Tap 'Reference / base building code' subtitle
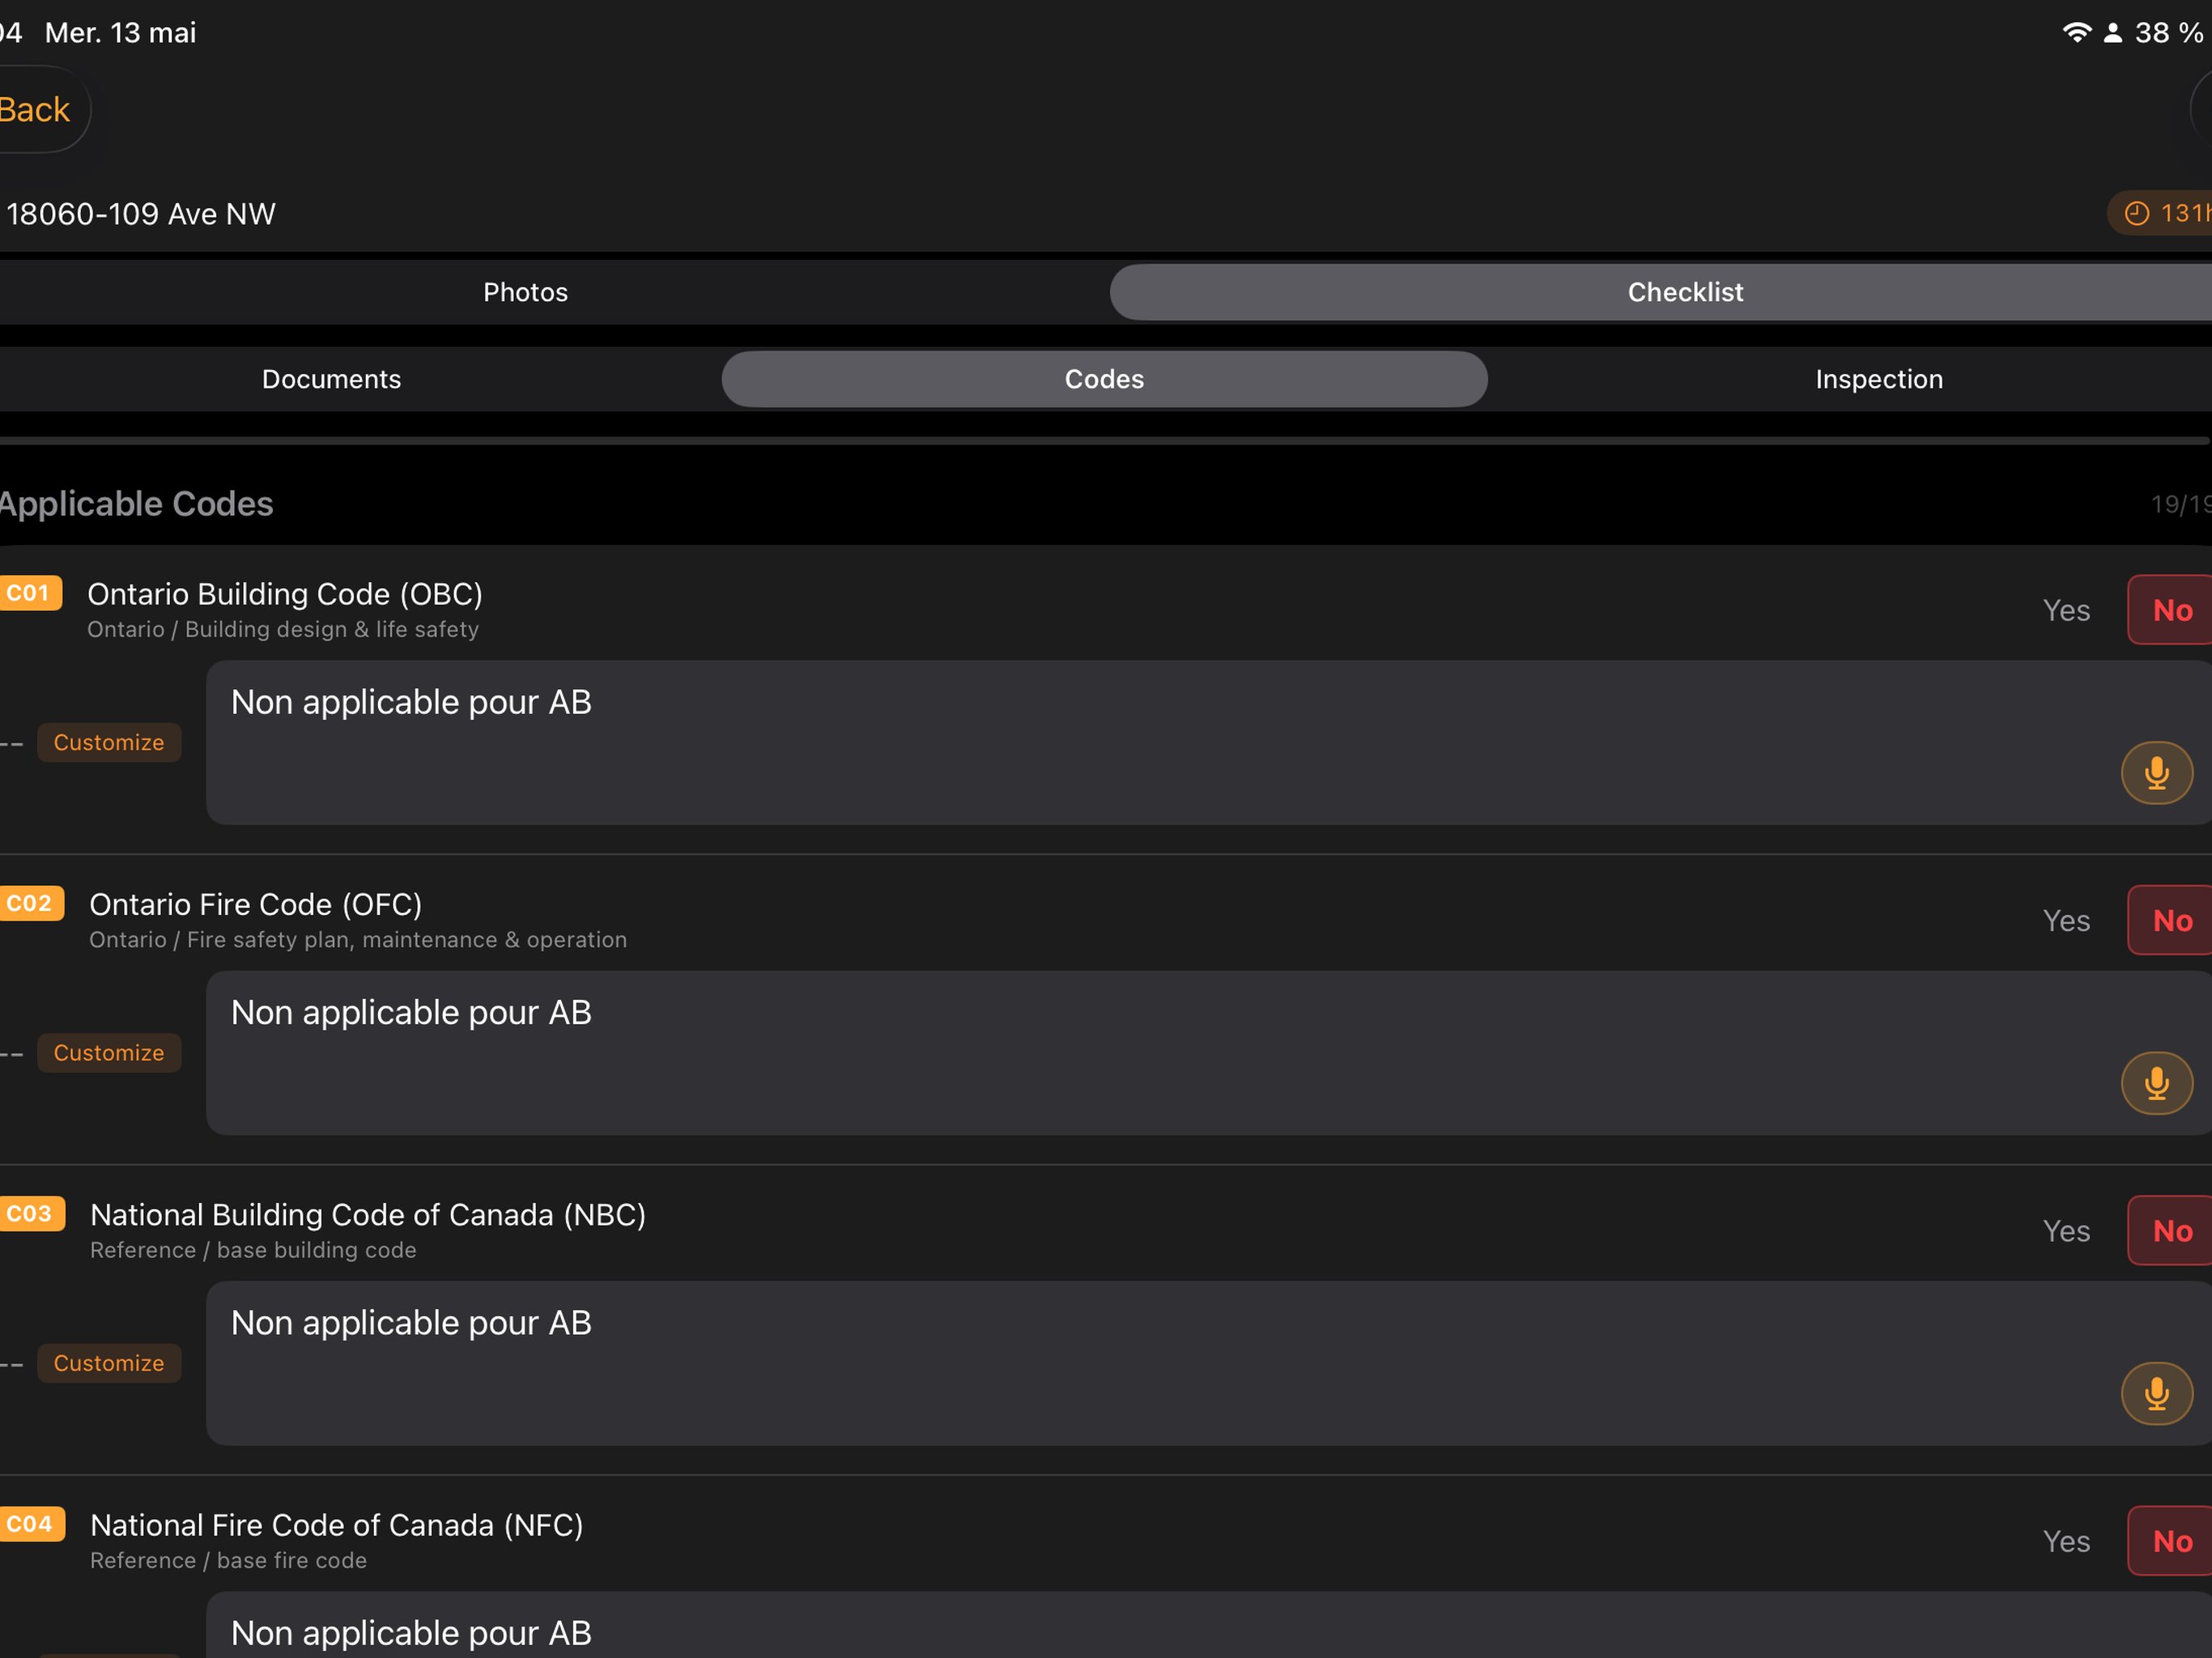 pyautogui.click(x=253, y=1250)
